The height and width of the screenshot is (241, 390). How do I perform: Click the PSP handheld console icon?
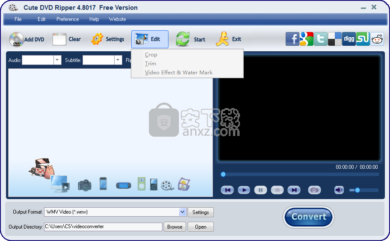click(x=124, y=185)
